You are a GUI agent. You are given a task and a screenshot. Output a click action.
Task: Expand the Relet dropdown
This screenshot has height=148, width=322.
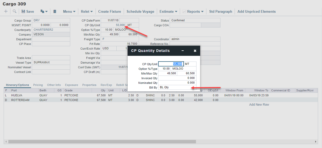[87, 11]
